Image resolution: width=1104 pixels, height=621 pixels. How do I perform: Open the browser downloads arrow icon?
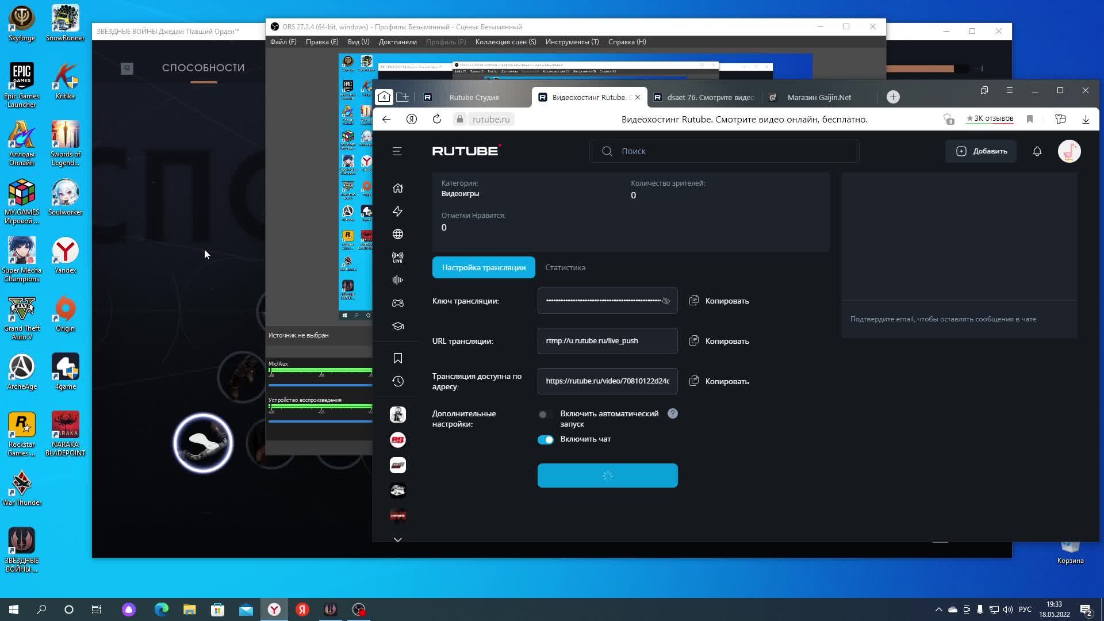click(x=1085, y=119)
